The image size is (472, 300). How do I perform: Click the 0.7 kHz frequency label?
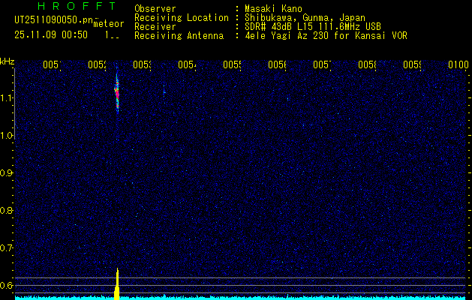click(7, 248)
